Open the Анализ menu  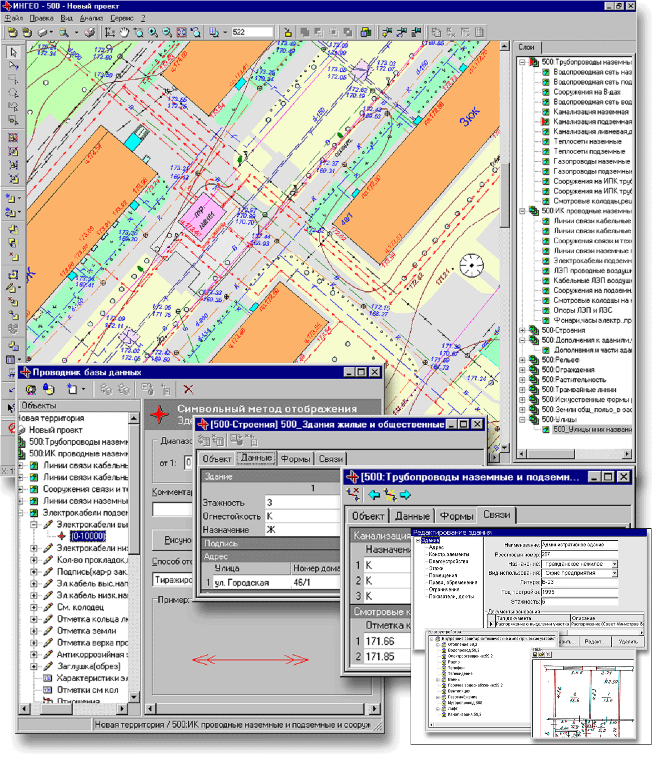point(91,18)
